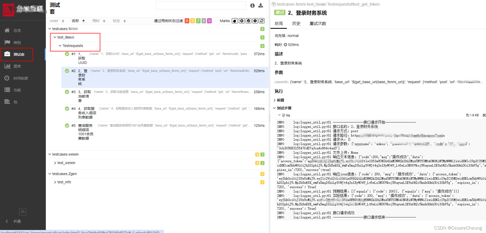Toggle the green passed status filter showing 7
The height and width of the screenshot is (233, 486).
click(198, 21)
